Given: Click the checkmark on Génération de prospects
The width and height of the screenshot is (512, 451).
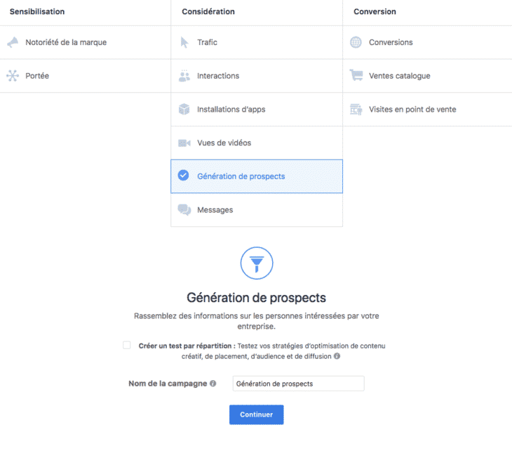Looking at the screenshot, I should 184,176.
